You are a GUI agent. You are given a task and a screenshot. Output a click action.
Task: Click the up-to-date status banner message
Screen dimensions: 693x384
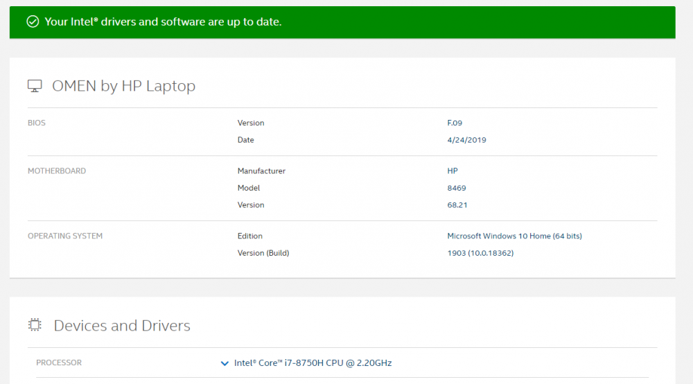click(x=163, y=21)
